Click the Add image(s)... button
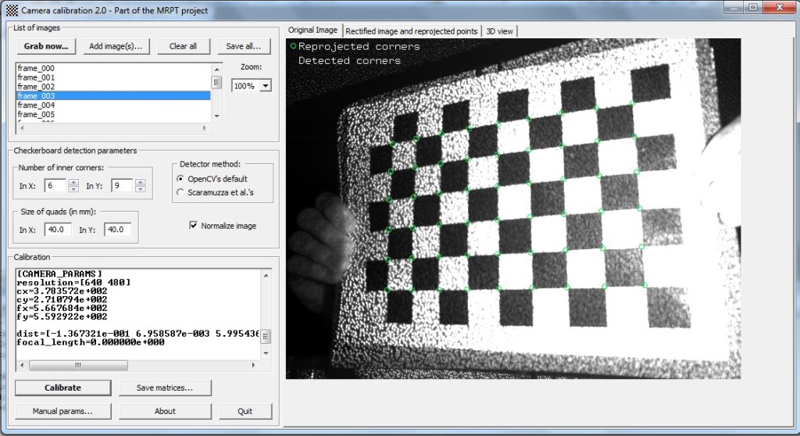This screenshot has width=800, height=436. (116, 46)
